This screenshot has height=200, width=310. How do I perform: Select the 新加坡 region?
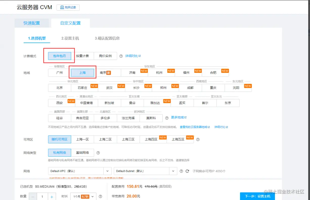click(x=110, y=103)
